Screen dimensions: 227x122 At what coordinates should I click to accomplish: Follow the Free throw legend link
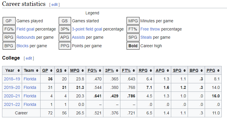click(150, 29)
